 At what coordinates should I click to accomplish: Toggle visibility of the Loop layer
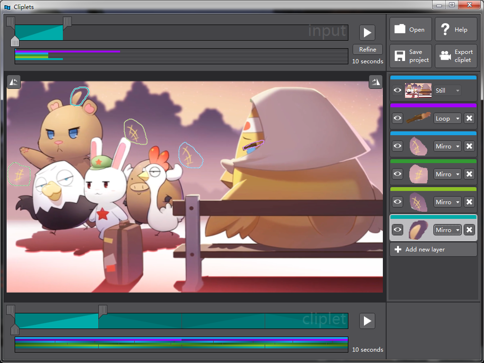[x=398, y=118]
